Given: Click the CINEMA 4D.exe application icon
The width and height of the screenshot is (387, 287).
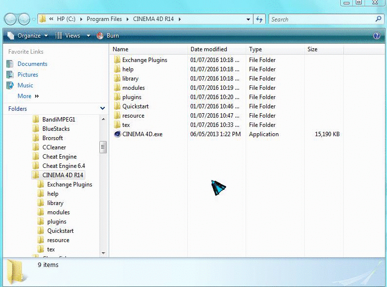Looking at the screenshot, I should tap(117, 134).
